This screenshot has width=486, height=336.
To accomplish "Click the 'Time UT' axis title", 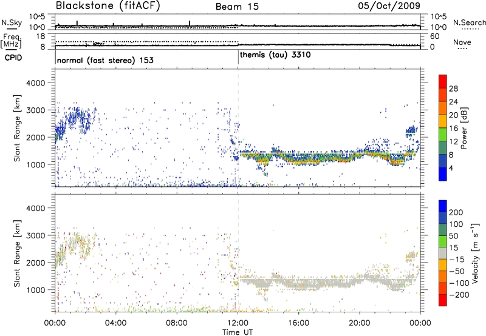I will 238,332.
